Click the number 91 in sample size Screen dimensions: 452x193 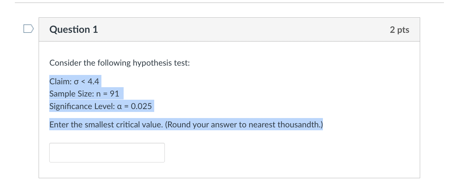[114, 94]
